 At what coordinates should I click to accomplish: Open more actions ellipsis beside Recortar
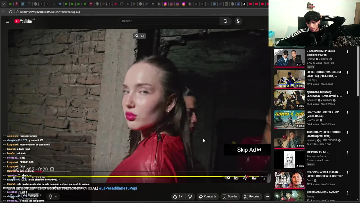tap(267, 197)
